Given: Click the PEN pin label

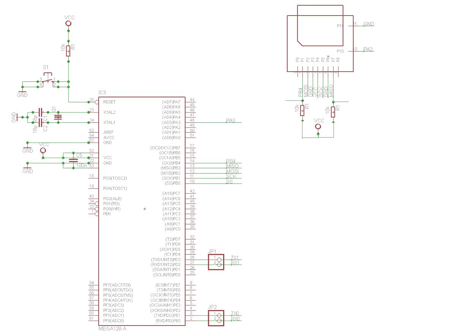Looking at the screenshot, I should 107,214.
